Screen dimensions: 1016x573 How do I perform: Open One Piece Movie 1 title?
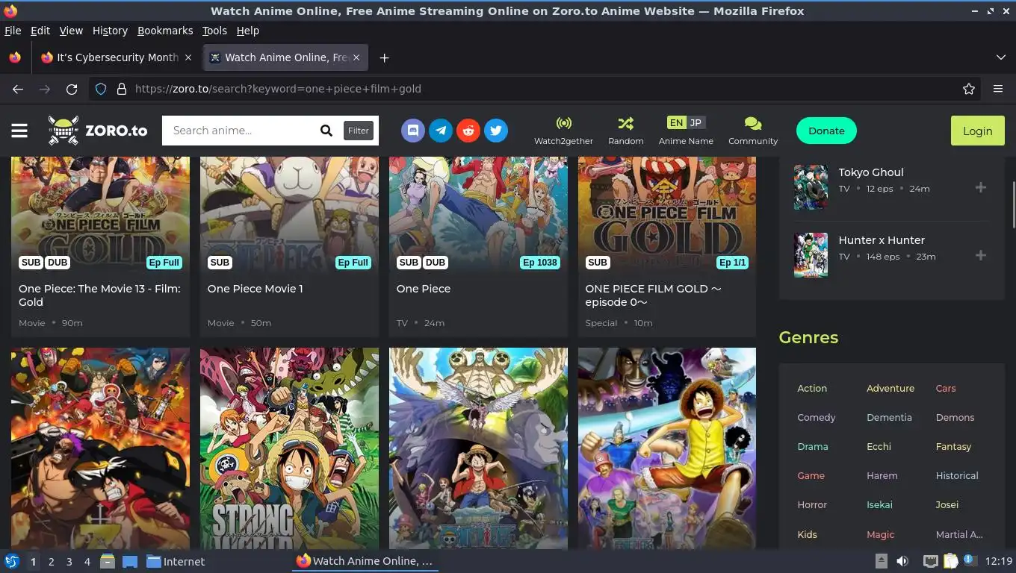coord(255,289)
